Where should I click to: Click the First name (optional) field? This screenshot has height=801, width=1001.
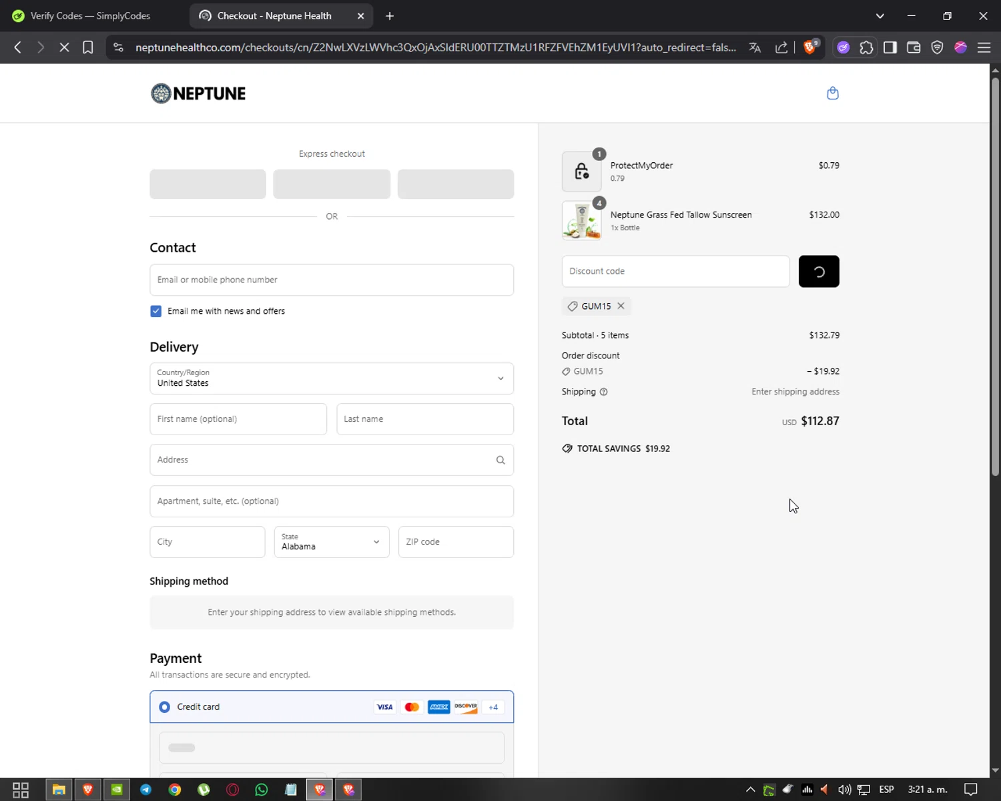[238, 419]
